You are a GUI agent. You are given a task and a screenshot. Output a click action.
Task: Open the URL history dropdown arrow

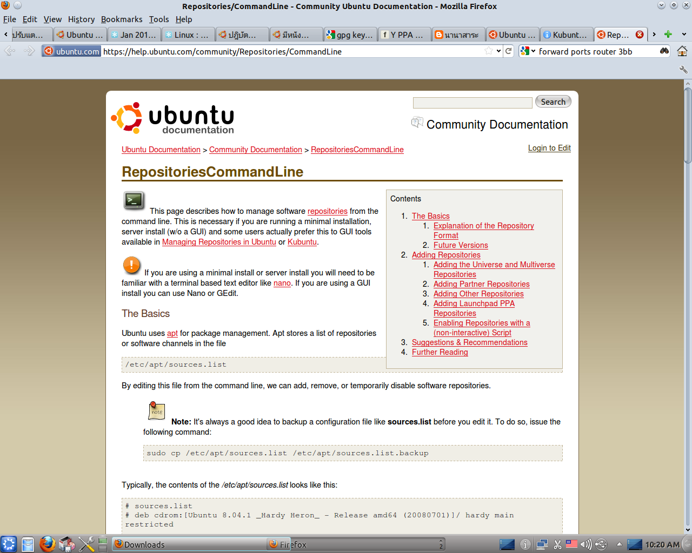[498, 51]
